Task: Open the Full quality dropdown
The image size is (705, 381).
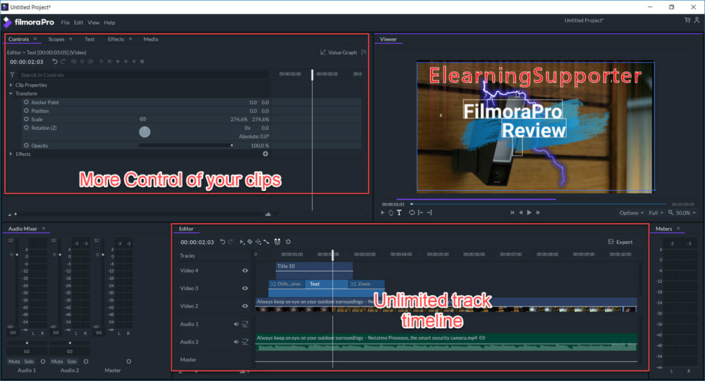Action: 656,213
